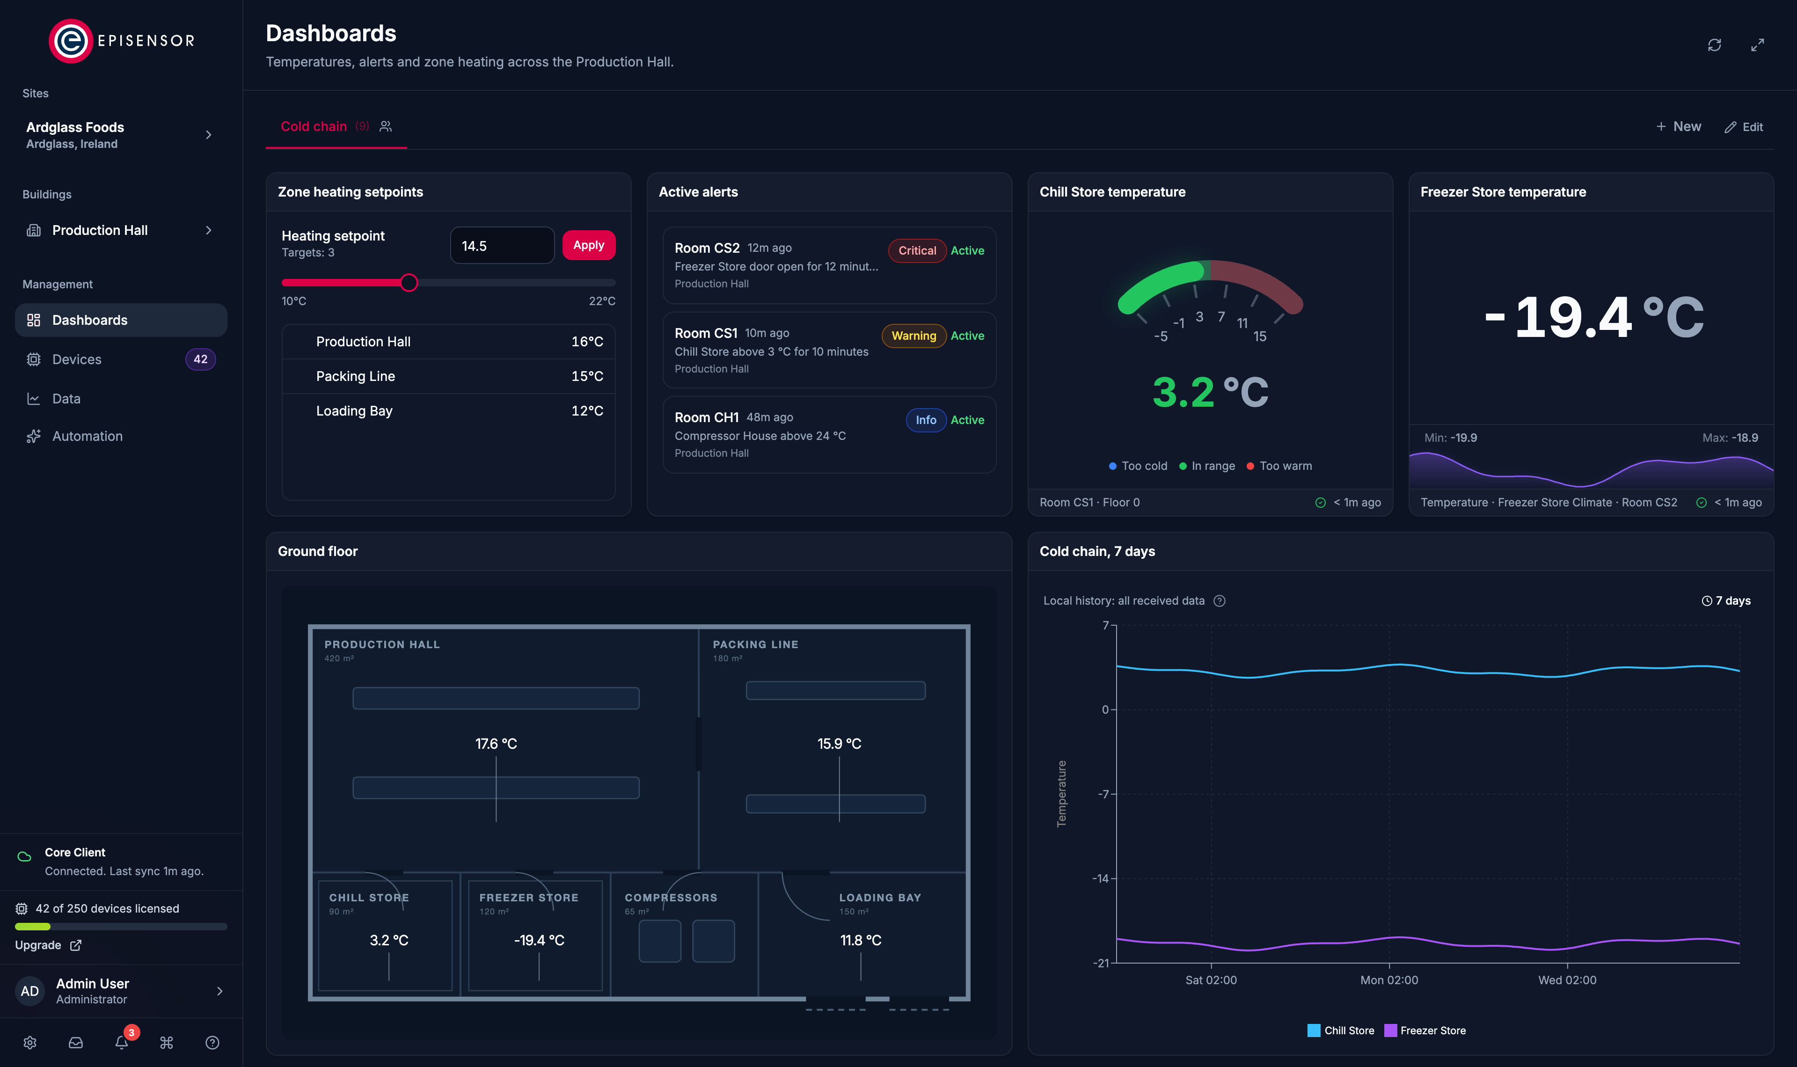Toggle Freezer Store series in chart legend
Screen dimensions: 1797x1067
[1424, 1030]
